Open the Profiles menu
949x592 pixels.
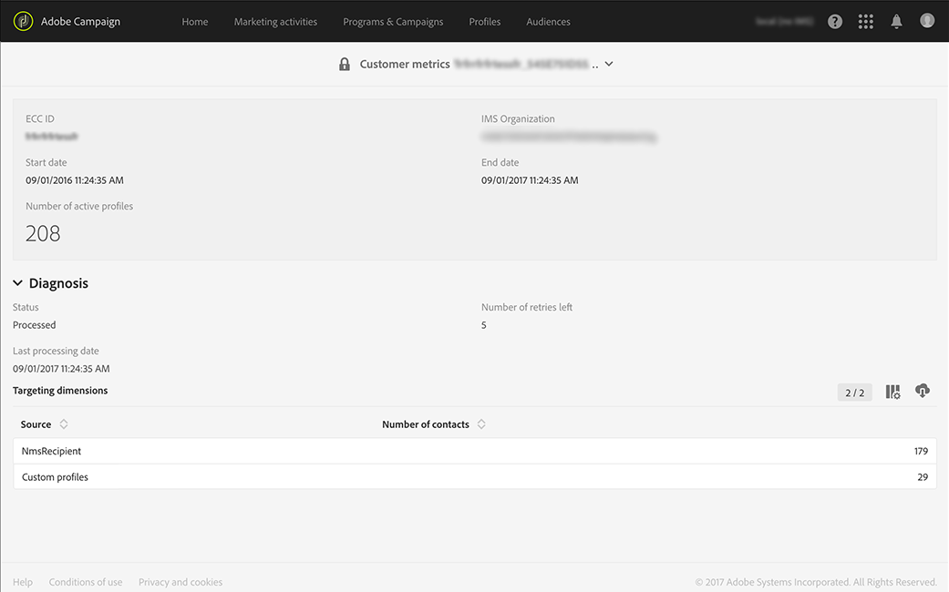485,22
